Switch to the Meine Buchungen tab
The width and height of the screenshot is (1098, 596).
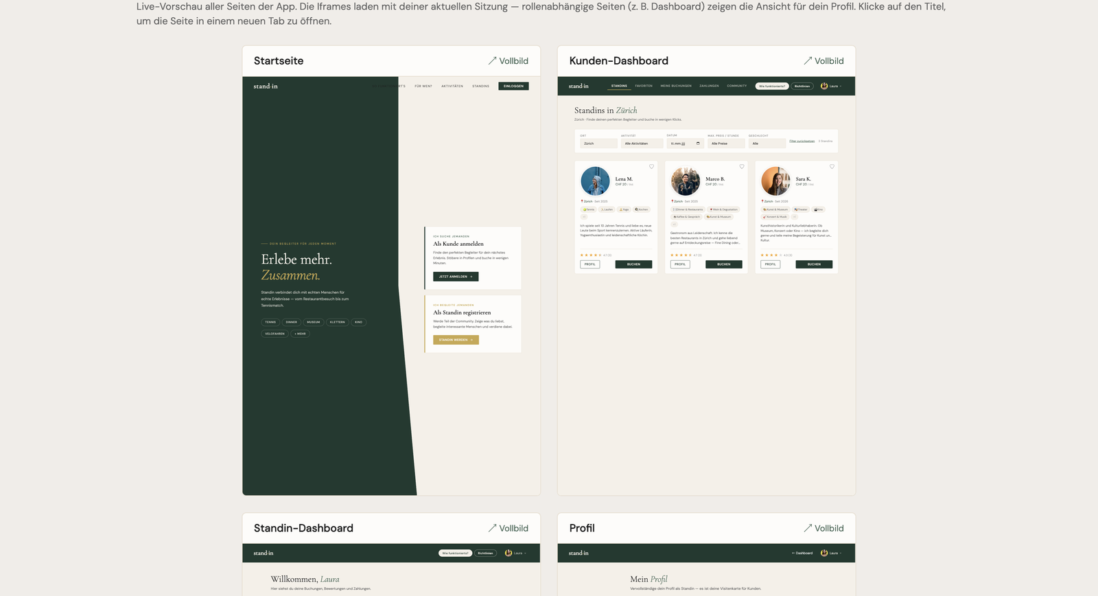pyautogui.click(x=676, y=87)
